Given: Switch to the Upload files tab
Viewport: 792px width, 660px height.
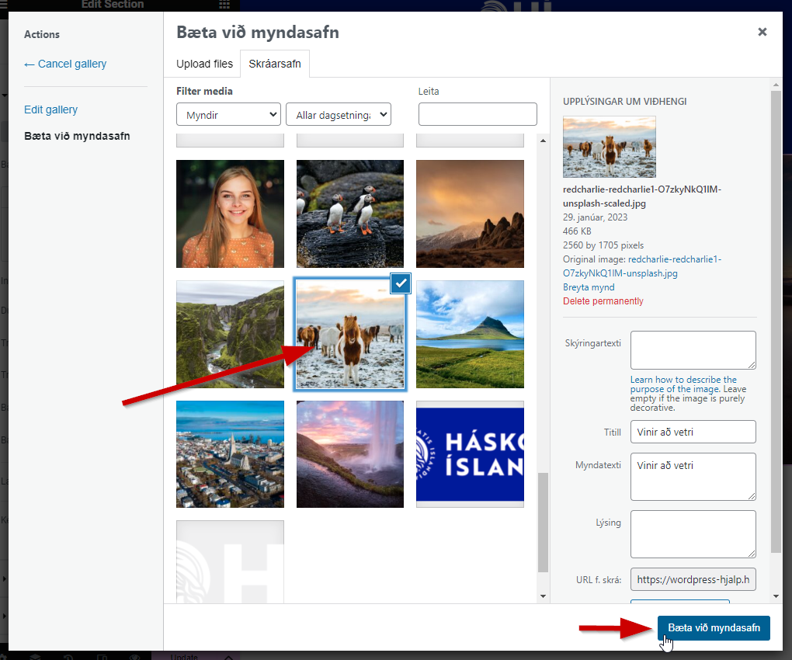Looking at the screenshot, I should click(204, 64).
